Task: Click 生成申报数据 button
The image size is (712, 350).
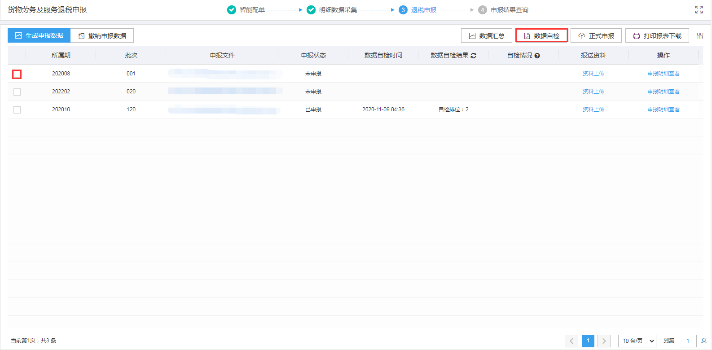Action: [39, 35]
